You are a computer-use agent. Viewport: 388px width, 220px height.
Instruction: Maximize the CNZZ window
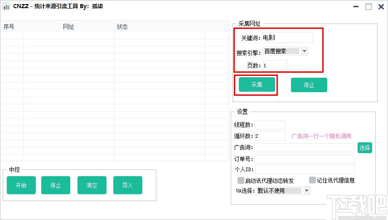(x=369, y=6)
